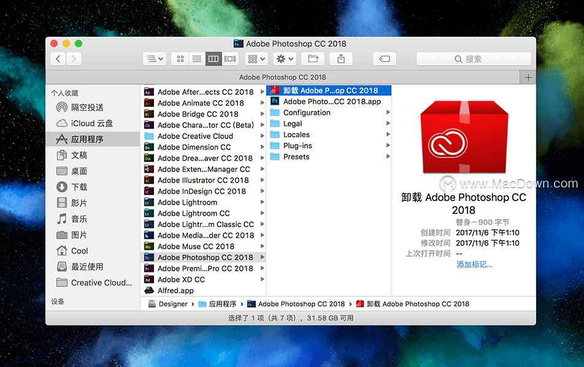
Task: Click the Share toolbar icon
Action: [x=341, y=59]
